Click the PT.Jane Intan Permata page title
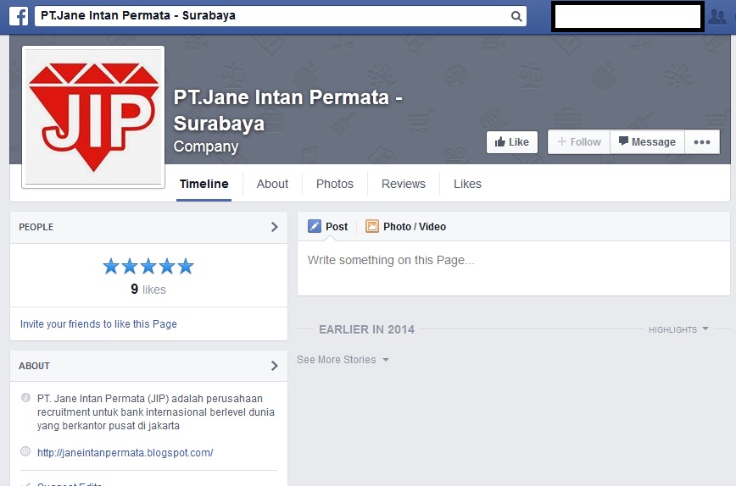Image resolution: width=736 pixels, height=486 pixels. coord(287,110)
